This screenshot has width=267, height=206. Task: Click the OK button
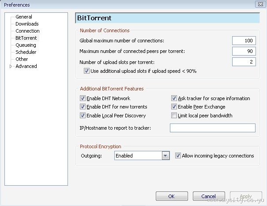tap(172, 196)
